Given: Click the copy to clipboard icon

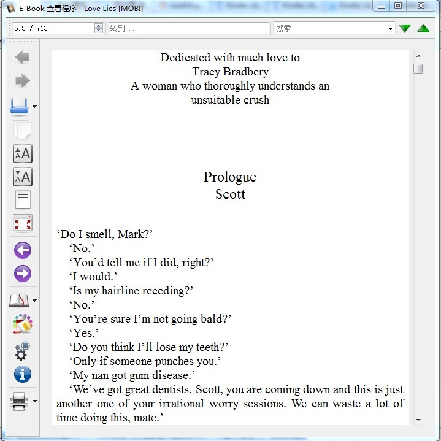Looking at the screenshot, I should (22, 131).
